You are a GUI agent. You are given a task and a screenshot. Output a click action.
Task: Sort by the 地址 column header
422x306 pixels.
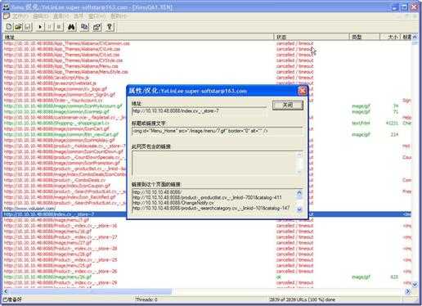(137, 37)
